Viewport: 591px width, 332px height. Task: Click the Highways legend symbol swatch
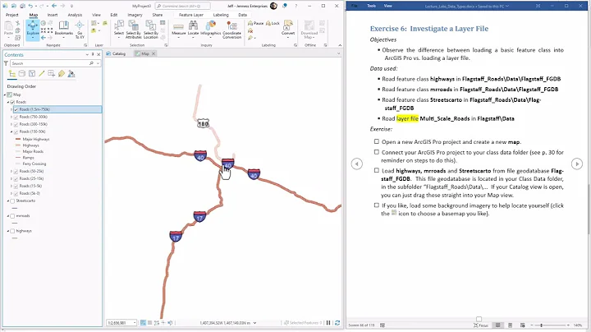tap(18, 145)
